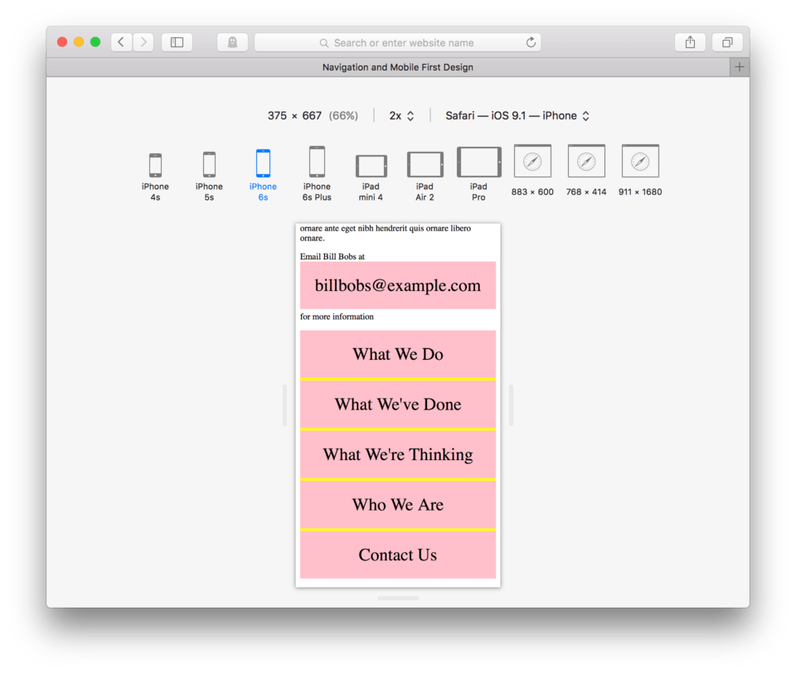Open the What We've Done nav link
Image resolution: width=796 pixels, height=674 pixels.
(398, 404)
